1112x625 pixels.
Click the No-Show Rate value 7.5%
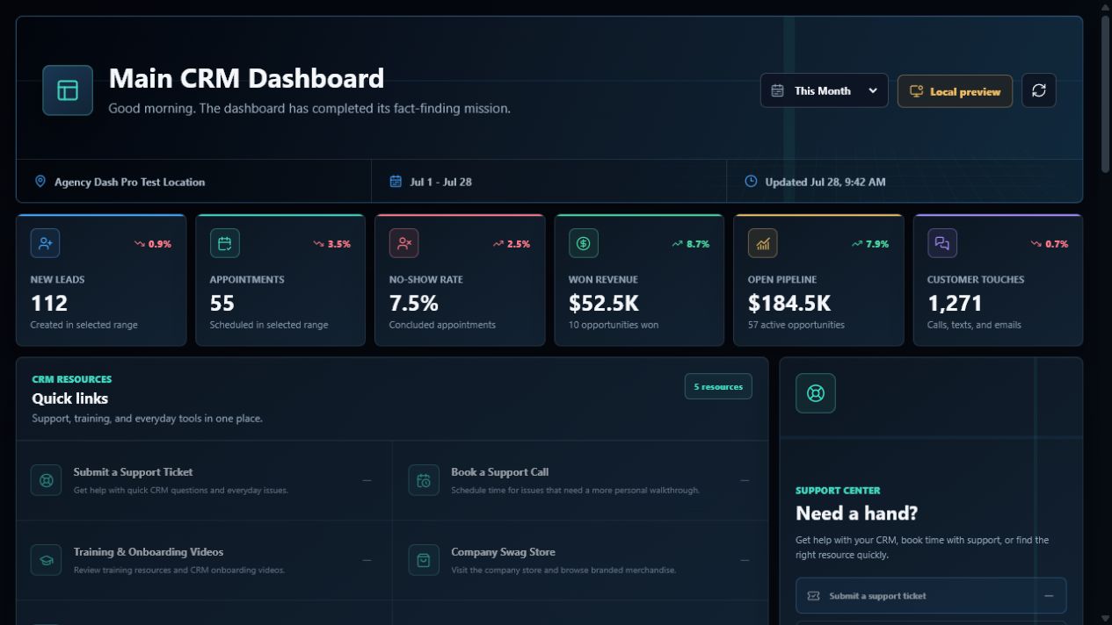tap(414, 303)
